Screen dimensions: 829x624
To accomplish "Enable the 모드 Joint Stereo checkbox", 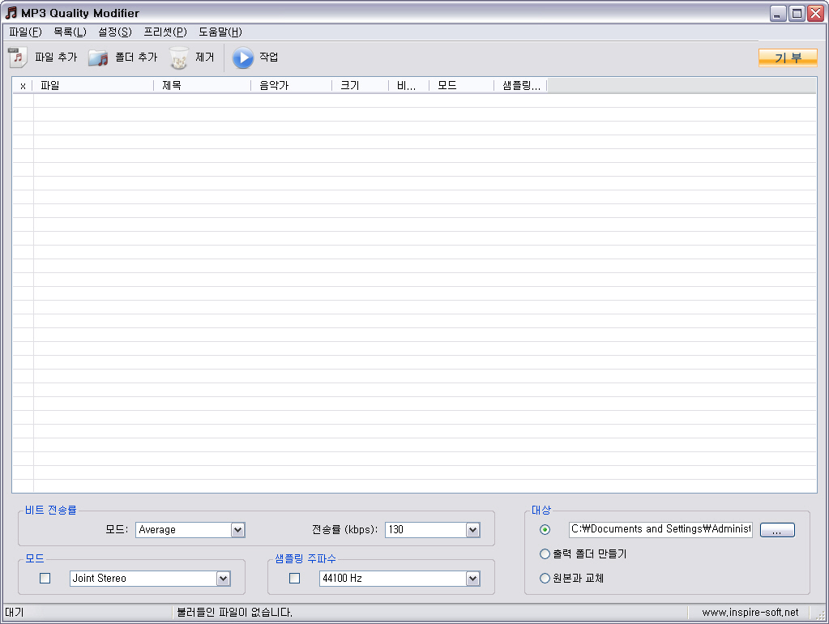I will click(45, 579).
